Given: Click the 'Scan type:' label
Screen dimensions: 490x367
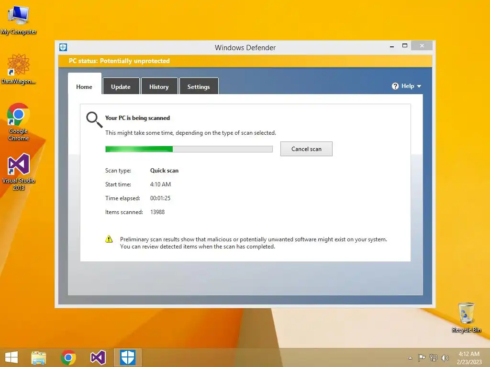Looking at the screenshot, I should click(118, 171).
